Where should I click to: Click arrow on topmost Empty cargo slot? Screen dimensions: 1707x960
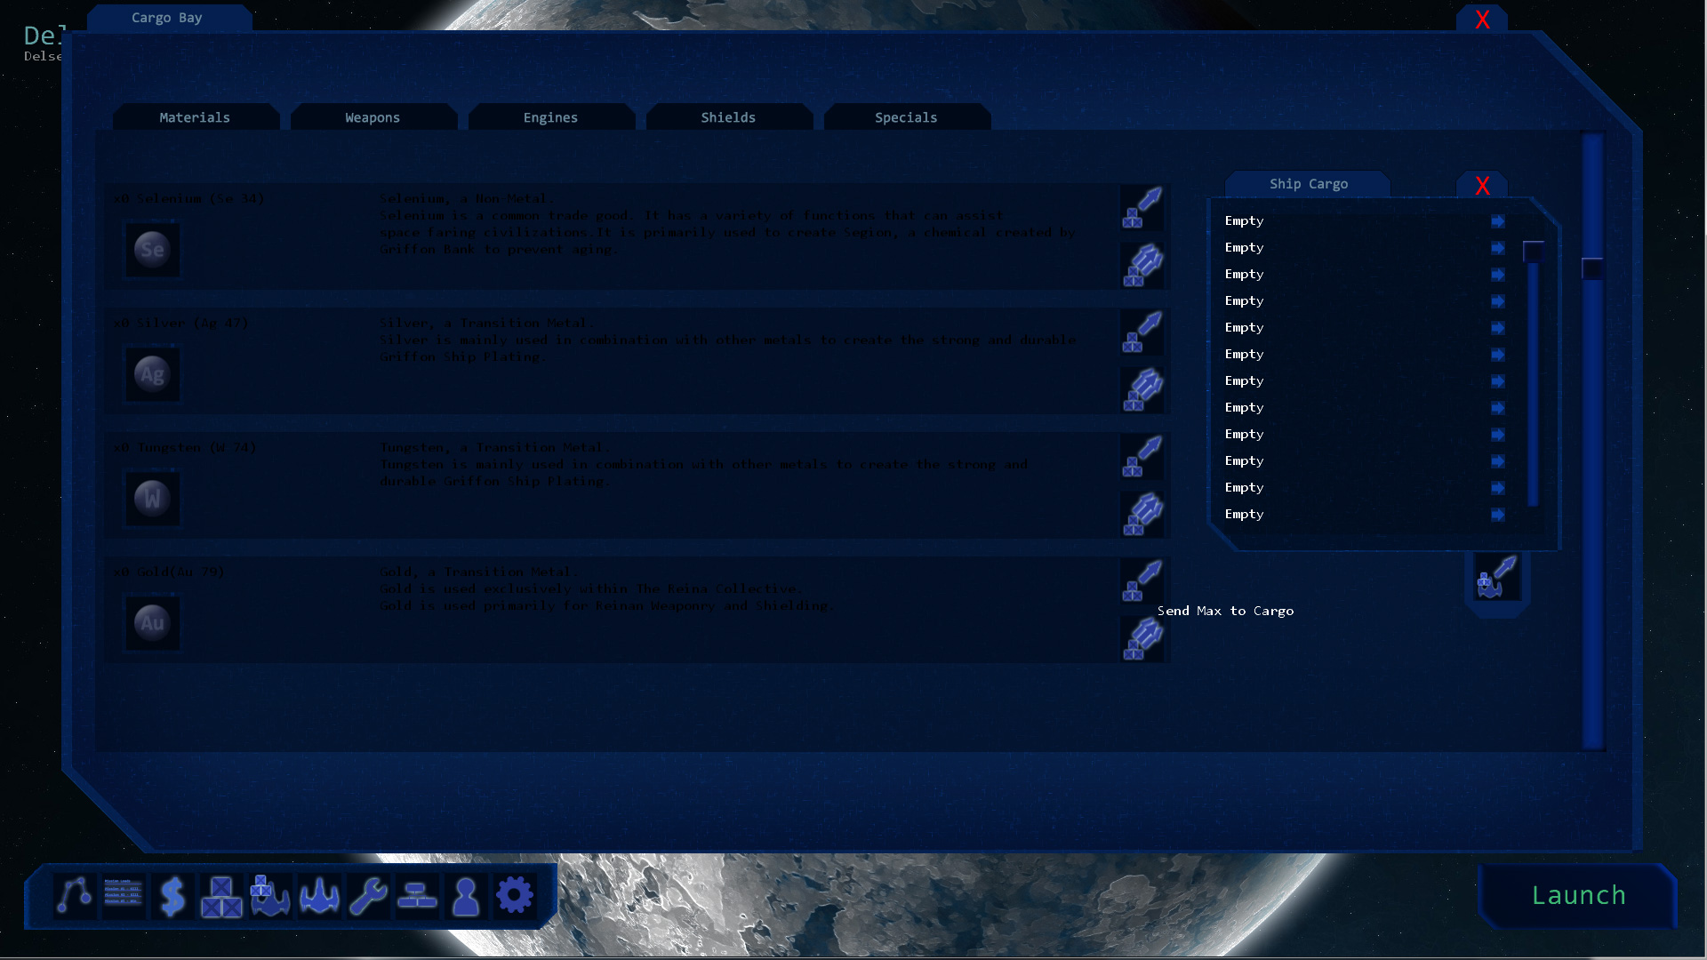[x=1498, y=220]
